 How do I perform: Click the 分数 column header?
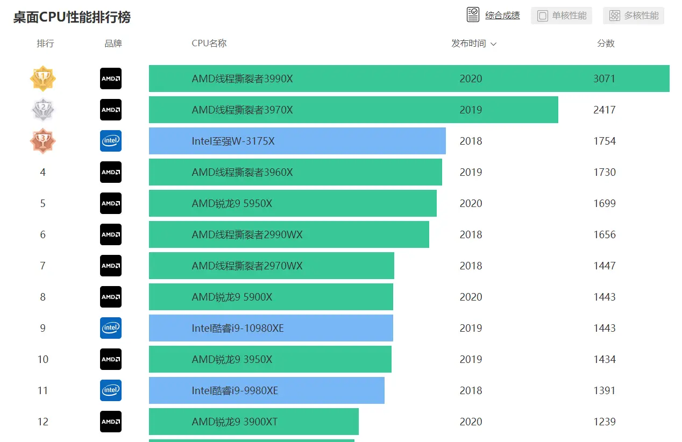pos(606,44)
